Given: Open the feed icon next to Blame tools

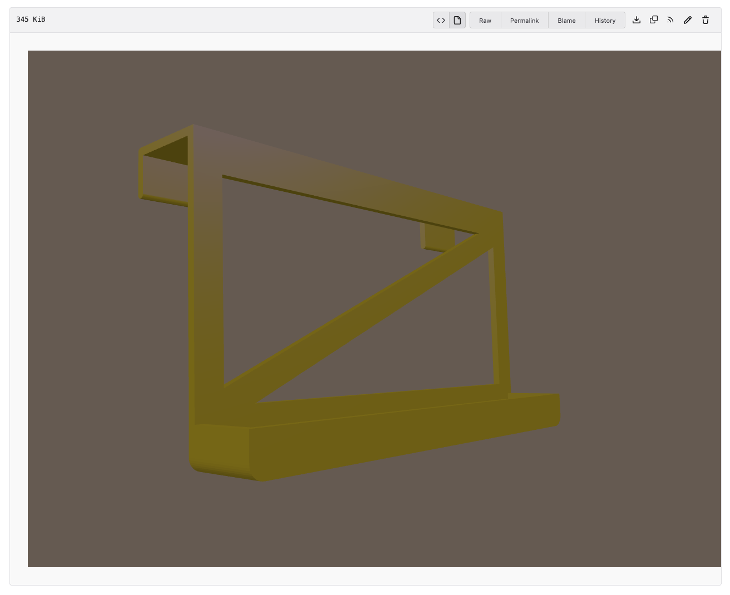Looking at the screenshot, I should [670, 19].
